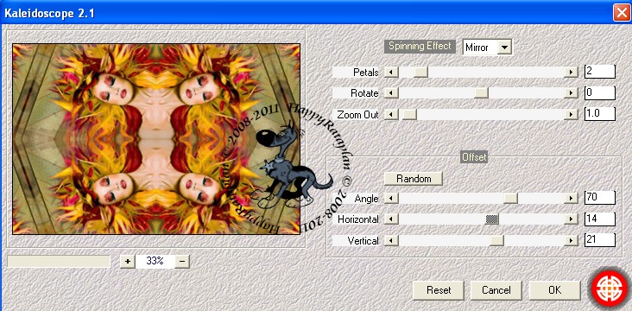Click the Angle slider right arrow
This screenshot has width=632, height=311.
(571, 198)
